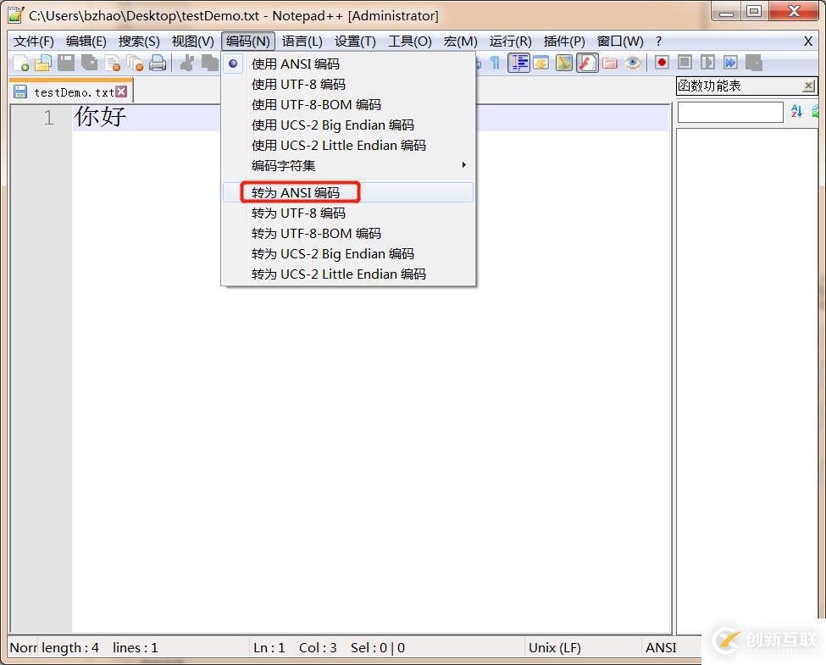This screenshot has height=665, width=826.
Task: Select 使用 UTF-8 编码
Action: click(348, 85)
